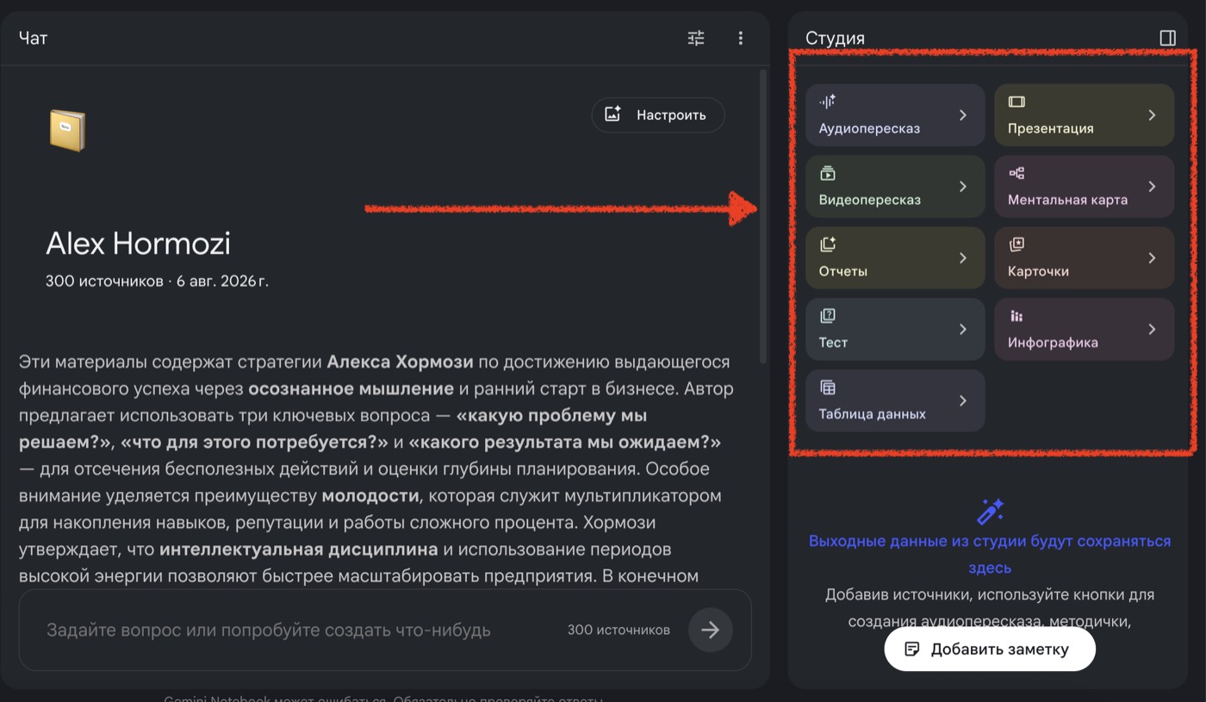Click the audio waveform icon for Аудиопересказ
This screenshot has height=702, width=1206.
828,102
